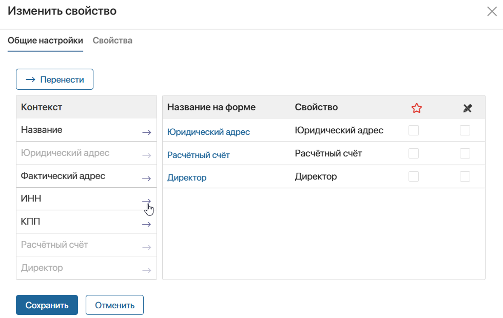Click the Директор value in Свойство column
503x318 pixels.
[x=316, y=176]
